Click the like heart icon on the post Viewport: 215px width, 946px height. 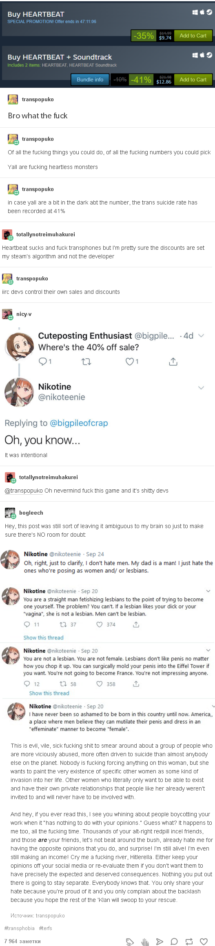204,941
